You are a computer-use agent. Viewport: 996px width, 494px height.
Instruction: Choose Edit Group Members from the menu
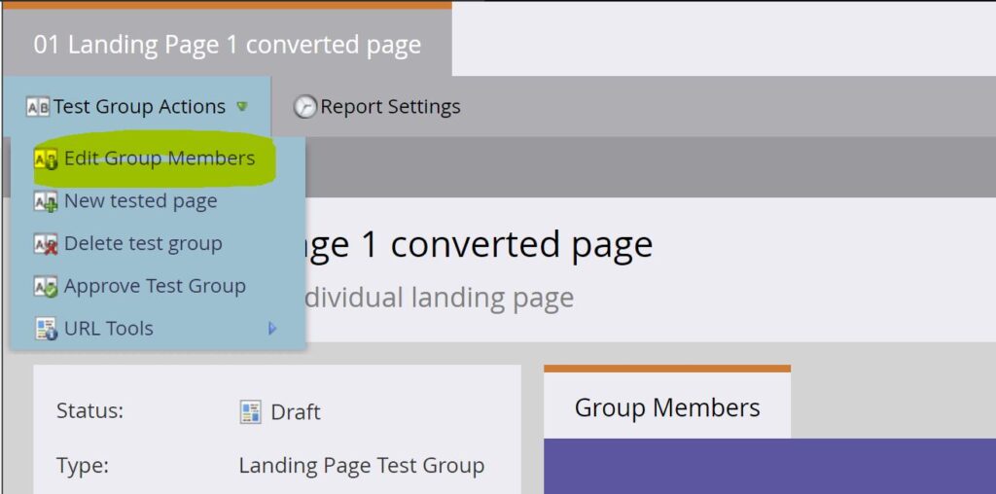pyautogui.click(x=160, y=159)
